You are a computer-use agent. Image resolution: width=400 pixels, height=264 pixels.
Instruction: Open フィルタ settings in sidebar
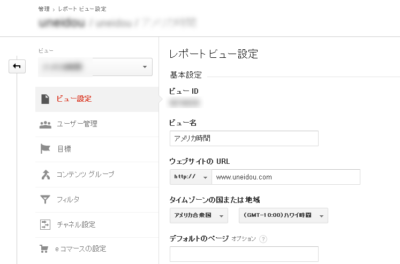tap(68, 199)
